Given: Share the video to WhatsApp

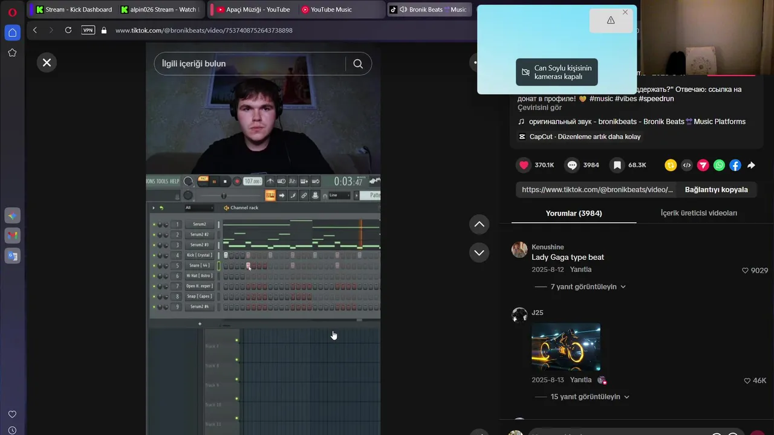Looking at the screenshot, I should (719, 165).
